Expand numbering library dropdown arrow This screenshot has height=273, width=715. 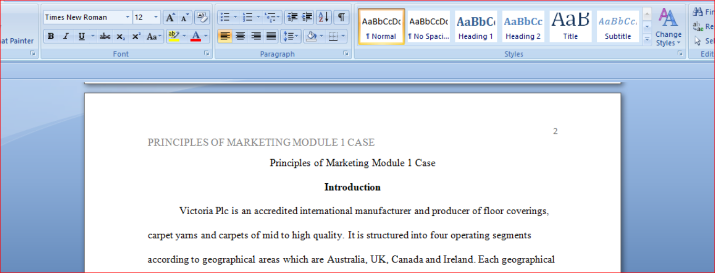(258, 17)
